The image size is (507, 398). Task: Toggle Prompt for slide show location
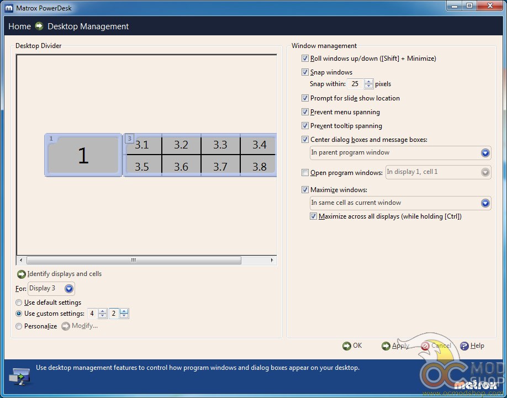click(x=305, y=98)
